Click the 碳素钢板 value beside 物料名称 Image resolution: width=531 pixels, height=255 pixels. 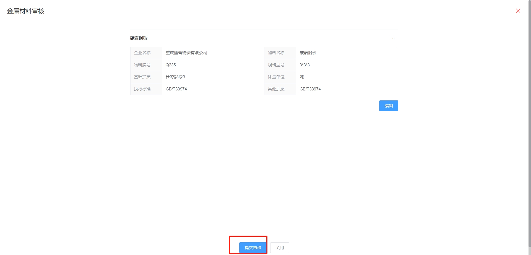click(308, 53)
